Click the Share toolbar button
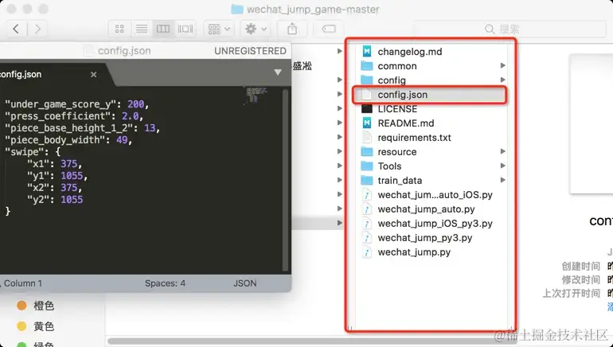This screenshot has height=347, width=613. coord(292,29)
